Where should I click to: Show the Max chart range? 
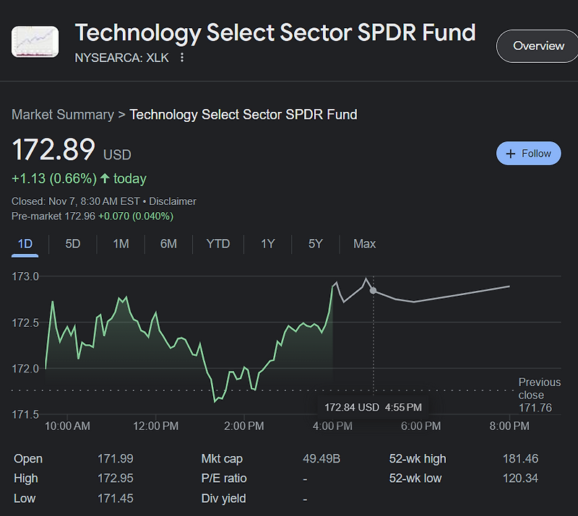[364, 244]
